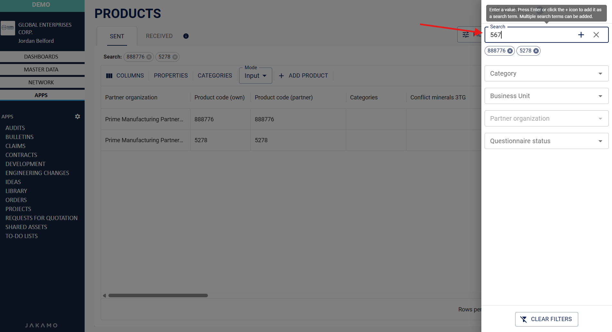Open Requests for Quotation app
612x332 pixels.
[x=42, y=218]
